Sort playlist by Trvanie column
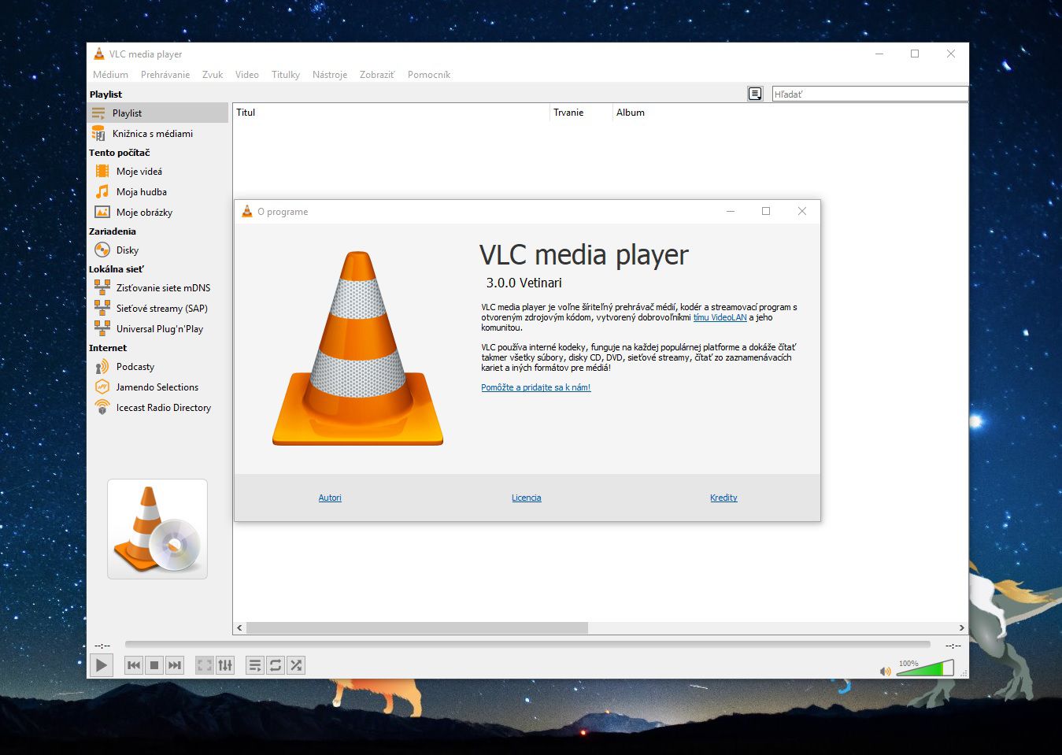This screenshot has height=755, width=1062. pyautogui.click(x=582, y=113)
